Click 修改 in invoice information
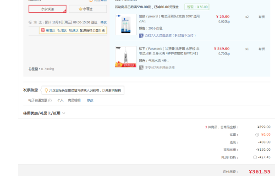This screenshot has height=176, width=275. (x=90, y=100)
